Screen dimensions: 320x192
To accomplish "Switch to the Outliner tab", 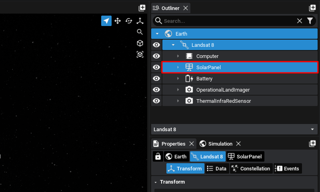I will click(x=171, y=8).
